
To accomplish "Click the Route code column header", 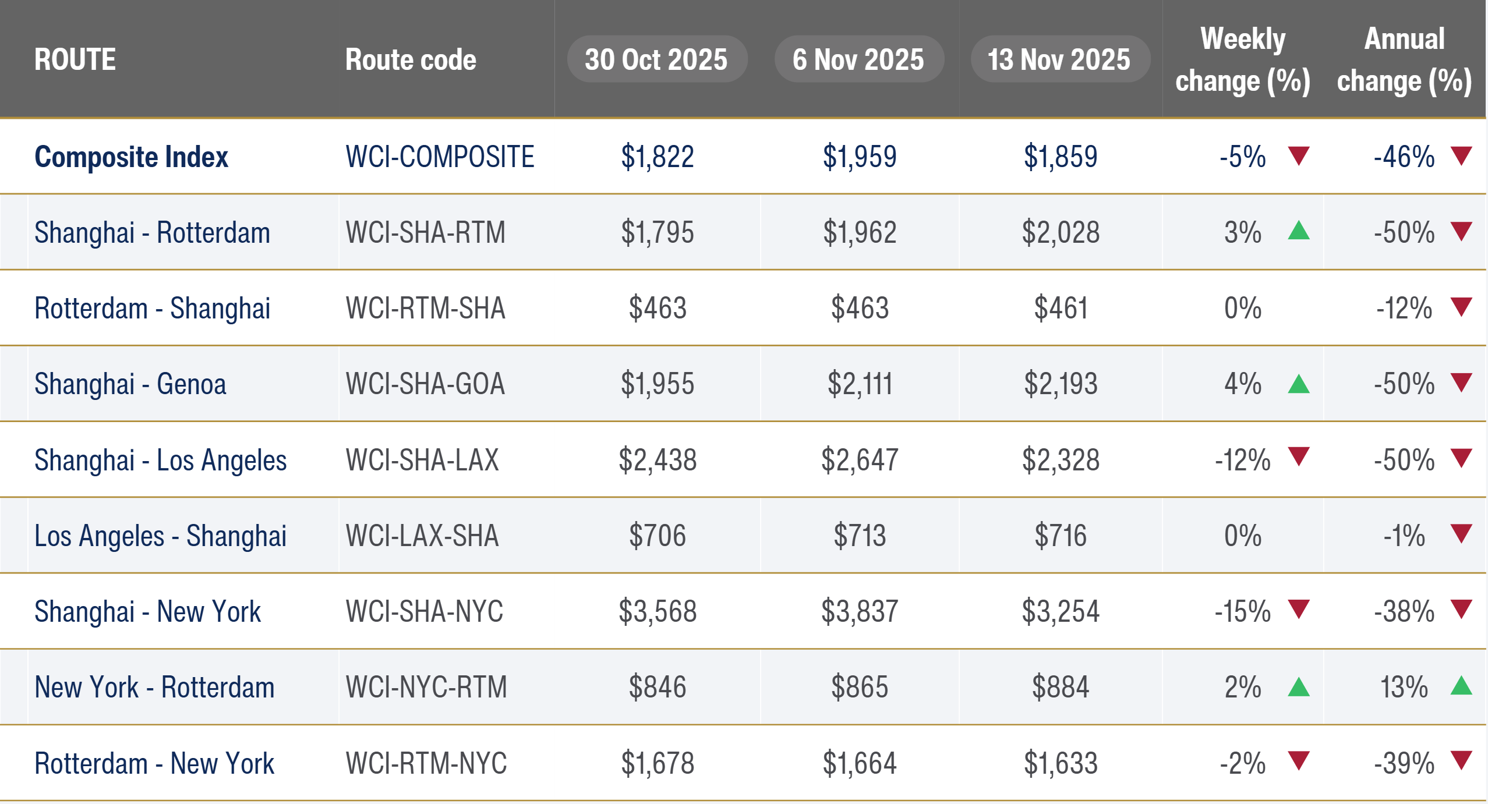I will click(411, 59).
